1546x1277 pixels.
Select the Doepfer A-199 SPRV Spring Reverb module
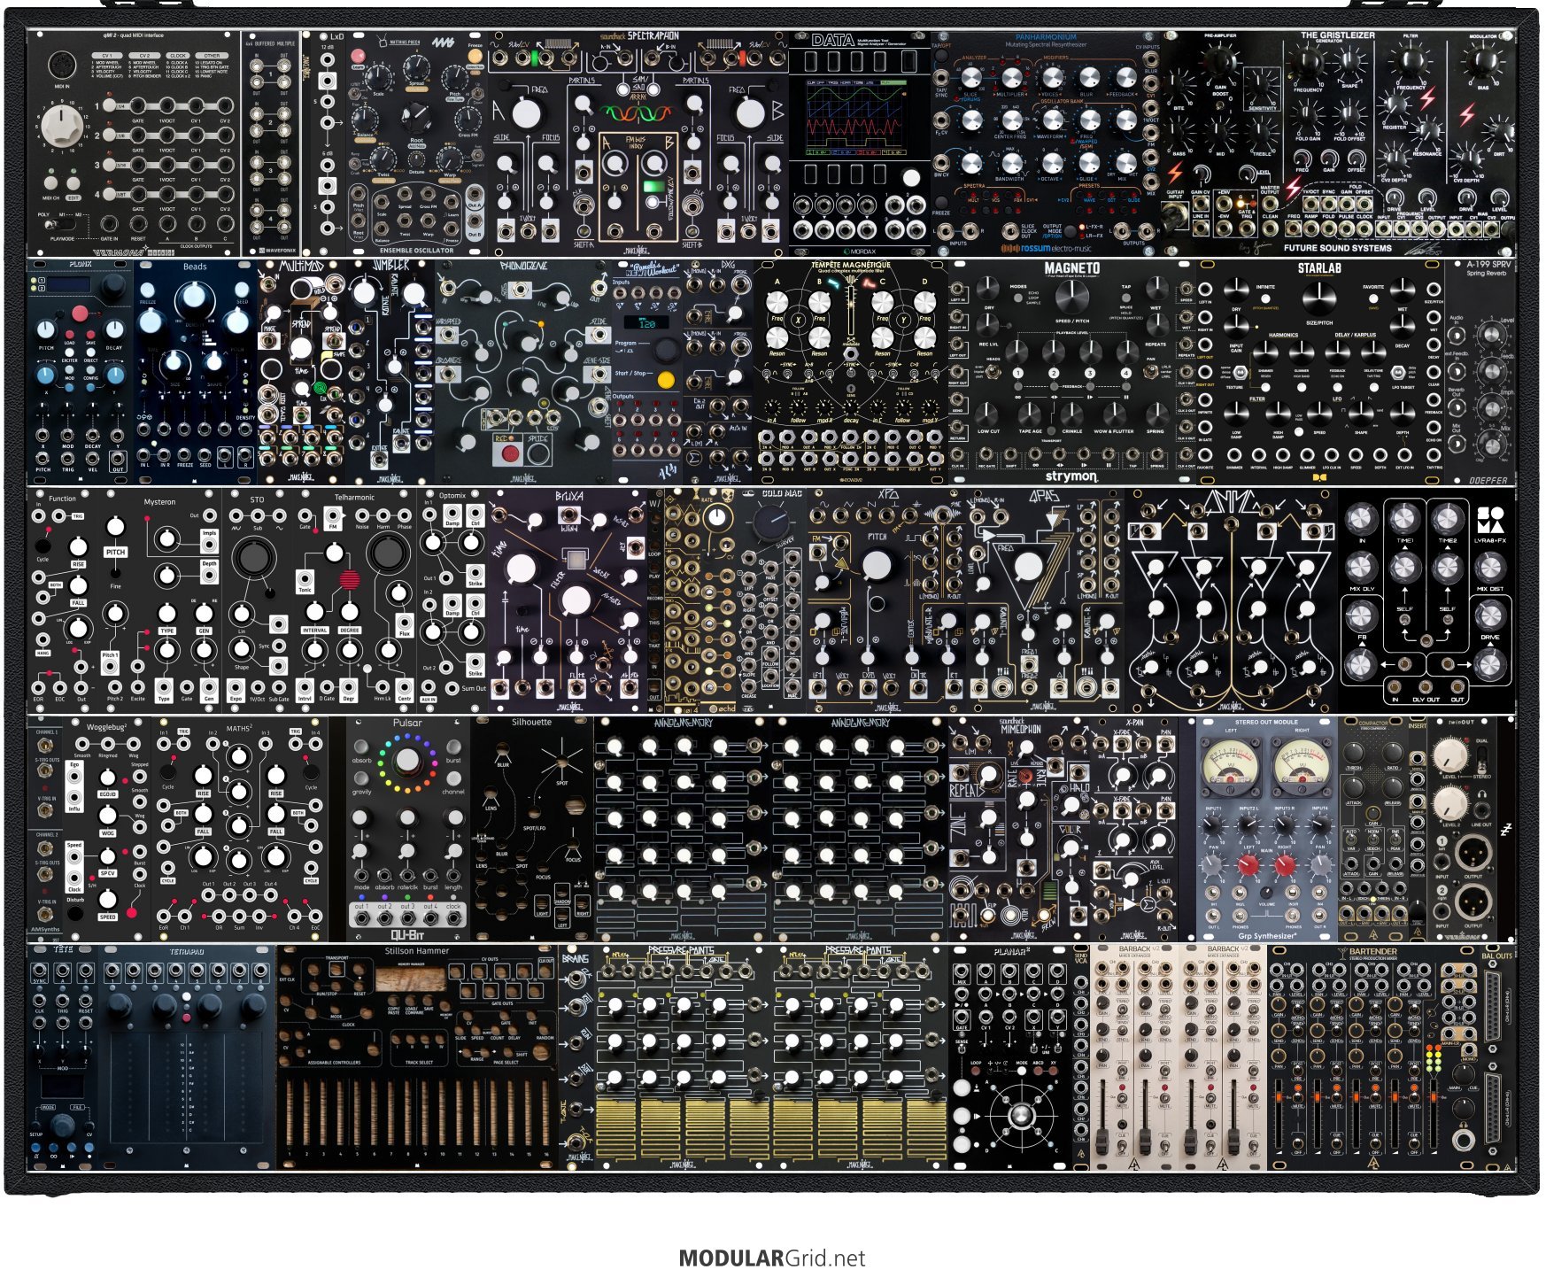(1480, 372)
